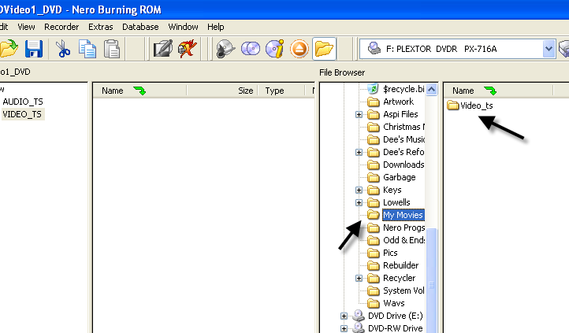
Task: Select the Recycler folder label
Action: pyautogui.click(x=400, y=278)
